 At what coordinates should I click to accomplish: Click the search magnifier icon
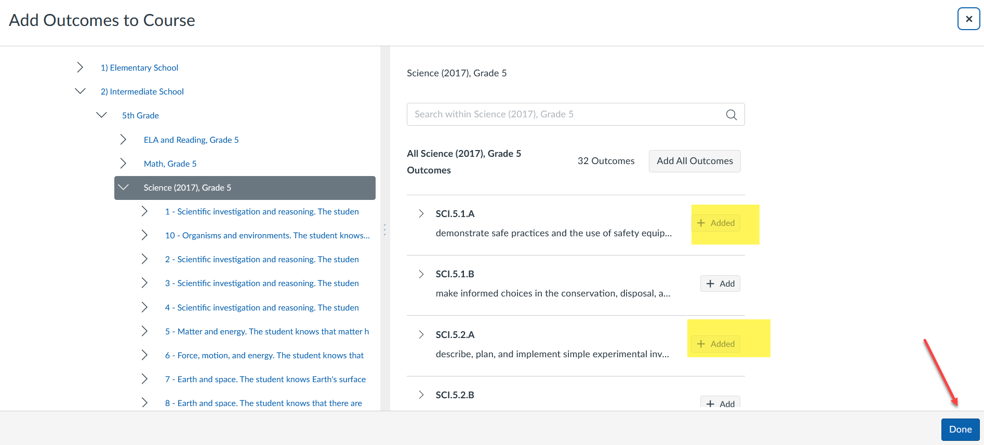point(731,115)
